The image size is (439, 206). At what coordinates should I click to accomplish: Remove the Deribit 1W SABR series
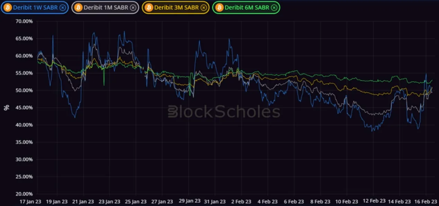[x=62, y=8]
